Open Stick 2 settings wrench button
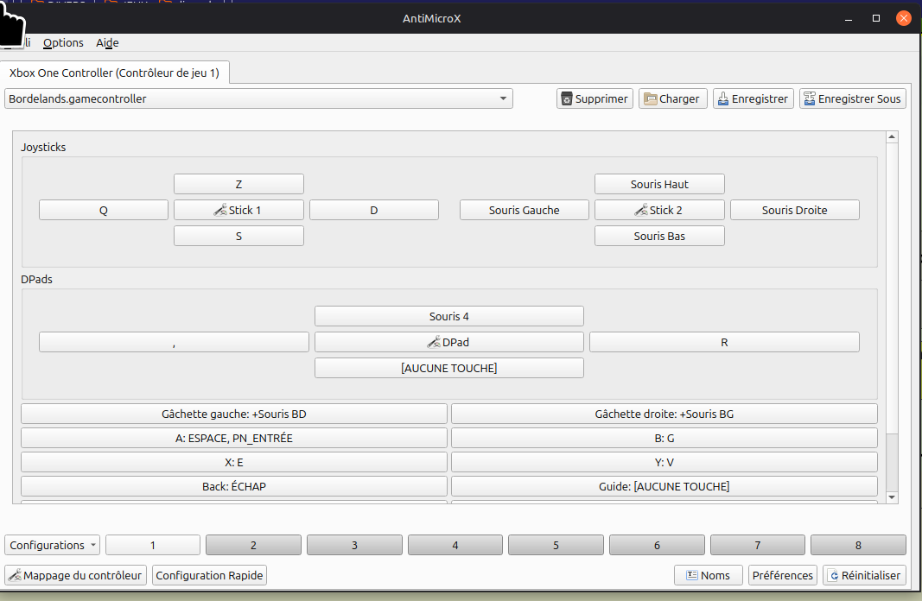Screen dimensions: 922x601 [659, 210]
